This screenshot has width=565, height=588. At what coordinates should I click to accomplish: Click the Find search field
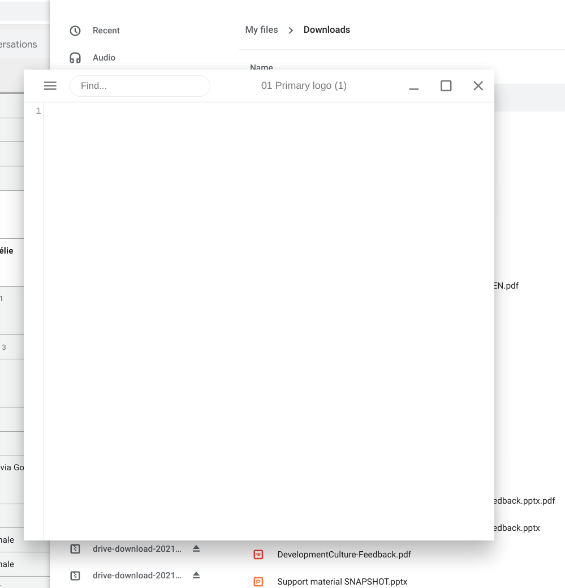point(140,86)
